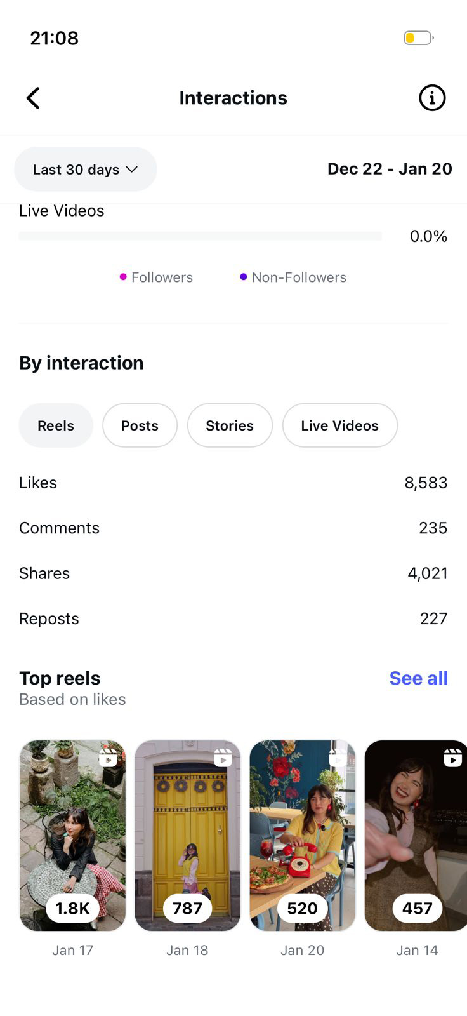Switch to the Stories tab
467x1016 pixels.
[x=230, y=425]
